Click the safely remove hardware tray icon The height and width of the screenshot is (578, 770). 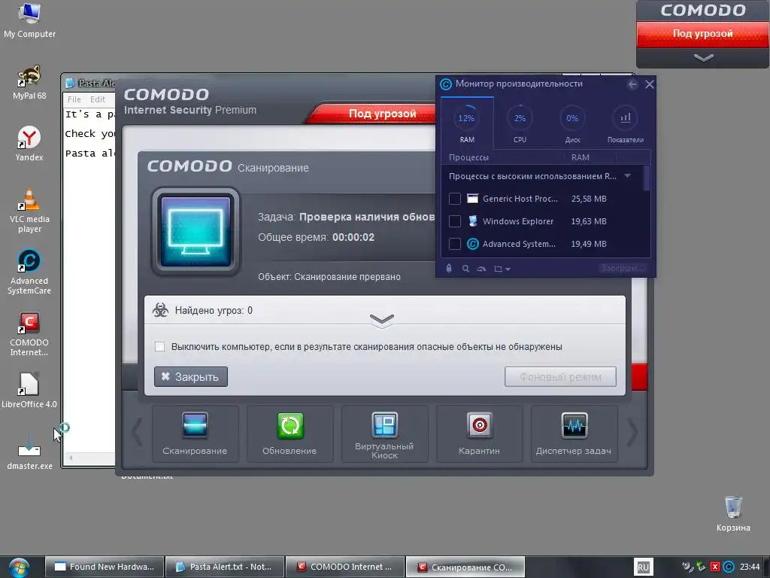point(702,567)
